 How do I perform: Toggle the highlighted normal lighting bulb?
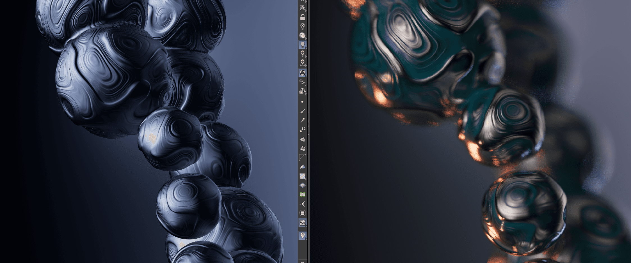point(302,45)
